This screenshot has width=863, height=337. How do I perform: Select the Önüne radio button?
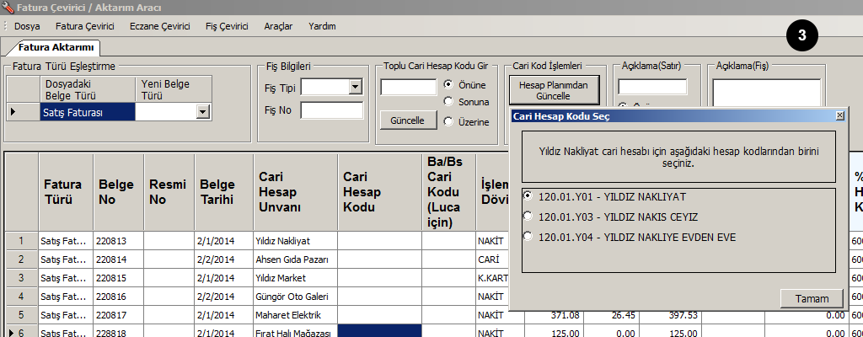(448, 84)
